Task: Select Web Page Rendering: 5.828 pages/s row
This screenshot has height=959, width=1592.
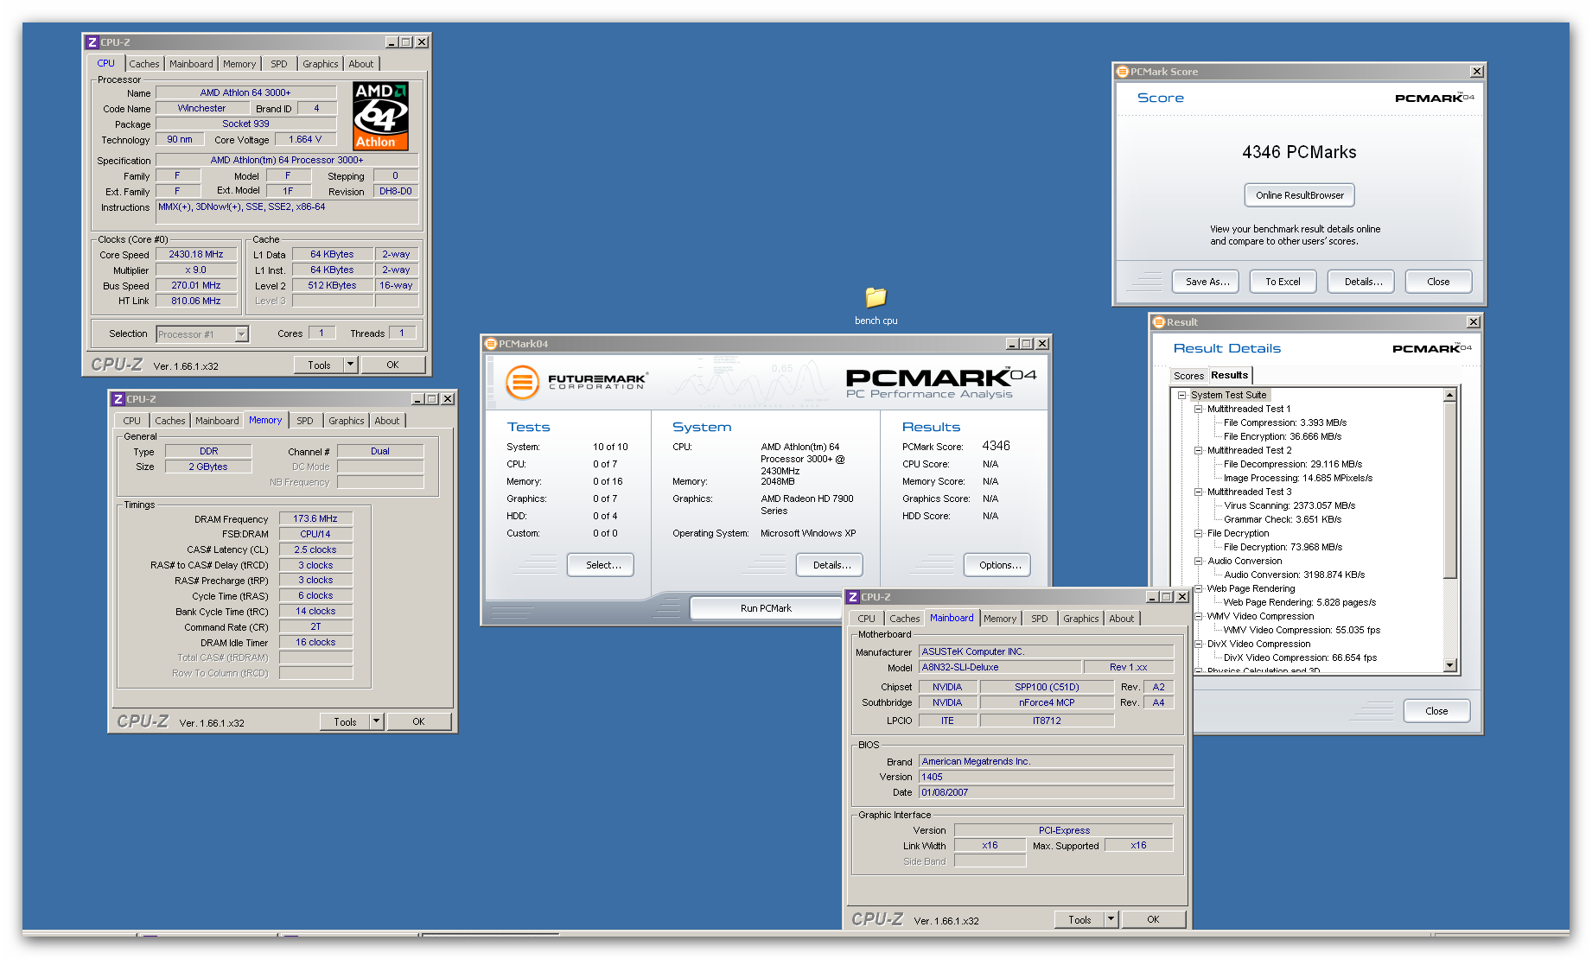Action: tap(1299, 602)
